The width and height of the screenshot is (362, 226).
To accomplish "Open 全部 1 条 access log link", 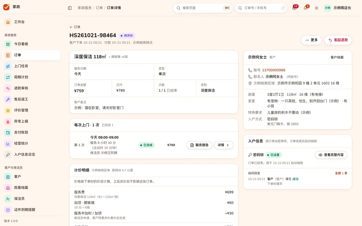I will (341, 173).
